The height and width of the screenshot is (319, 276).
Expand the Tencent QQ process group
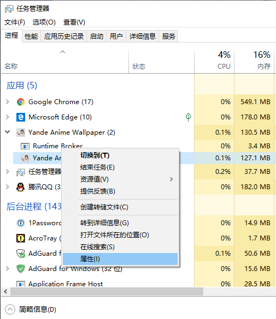(x=8, y=186)
